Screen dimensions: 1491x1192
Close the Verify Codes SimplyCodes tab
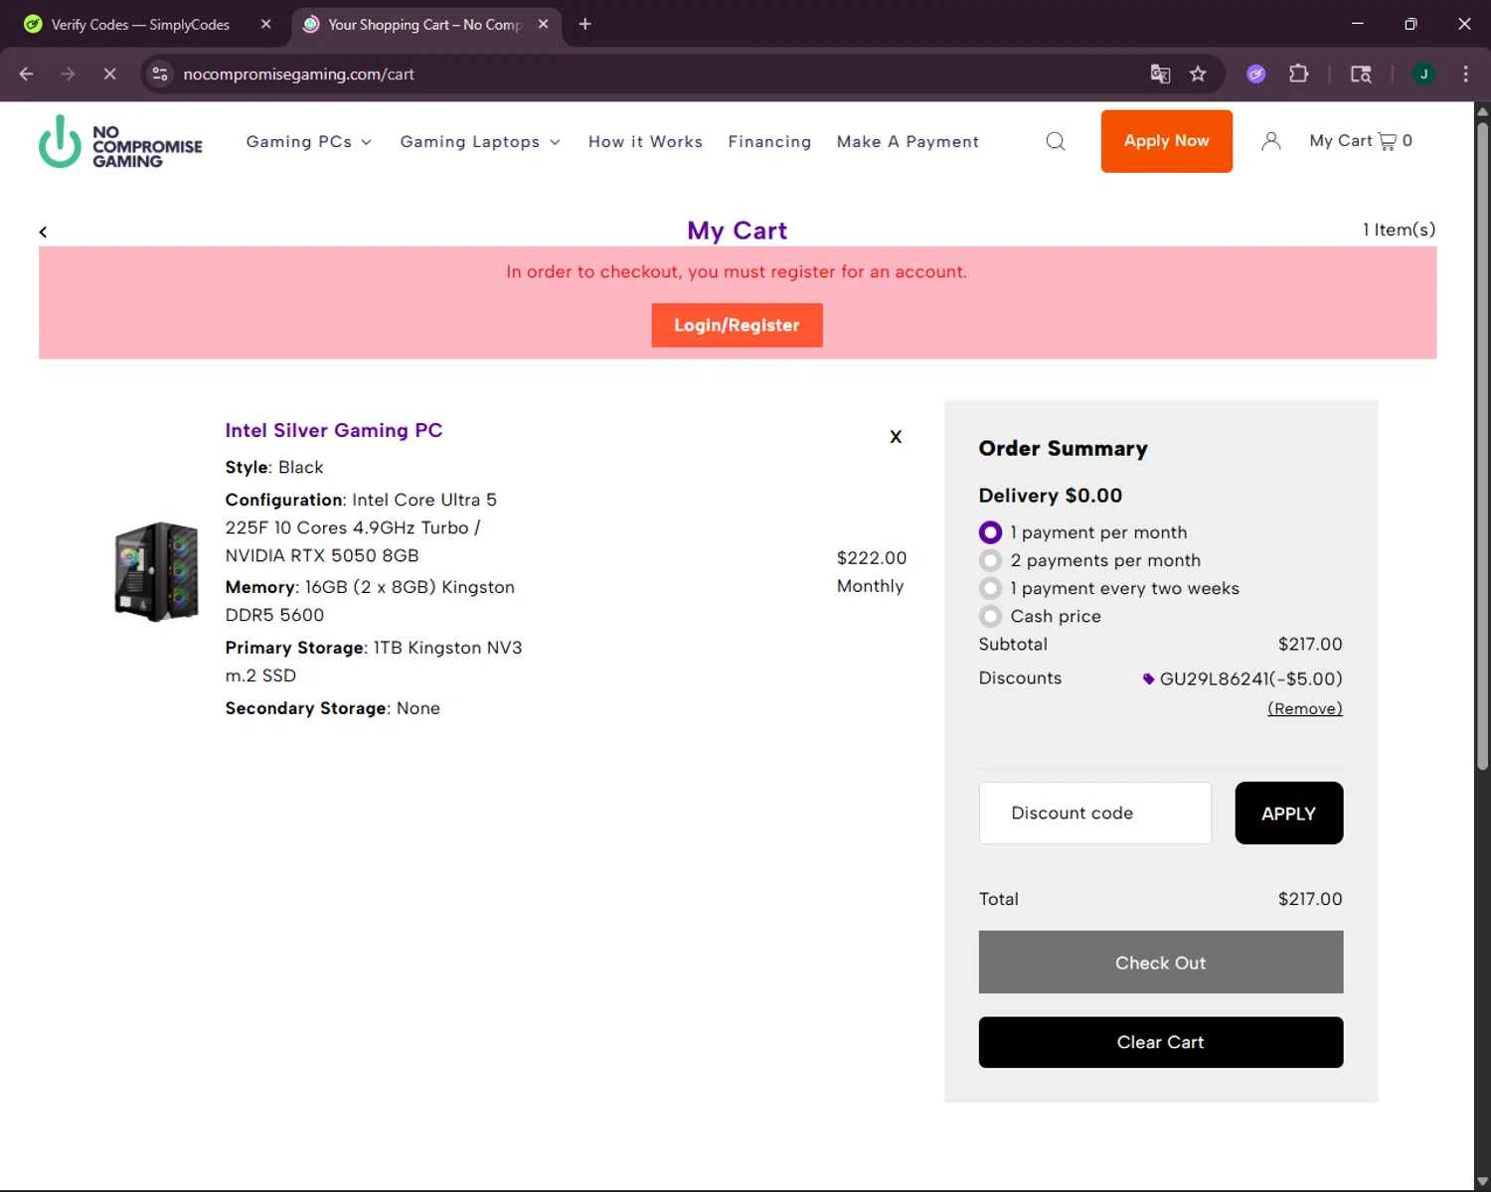265,24
